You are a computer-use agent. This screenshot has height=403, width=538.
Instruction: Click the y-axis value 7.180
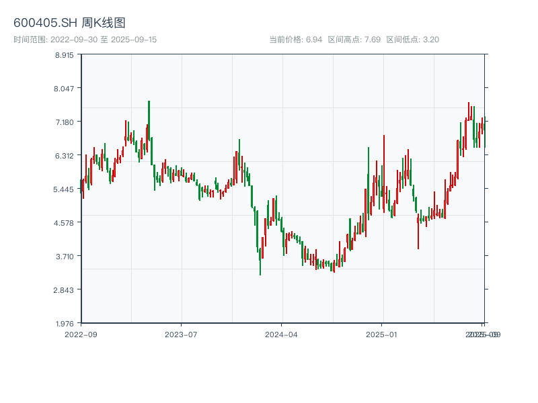tap(65, 122)
